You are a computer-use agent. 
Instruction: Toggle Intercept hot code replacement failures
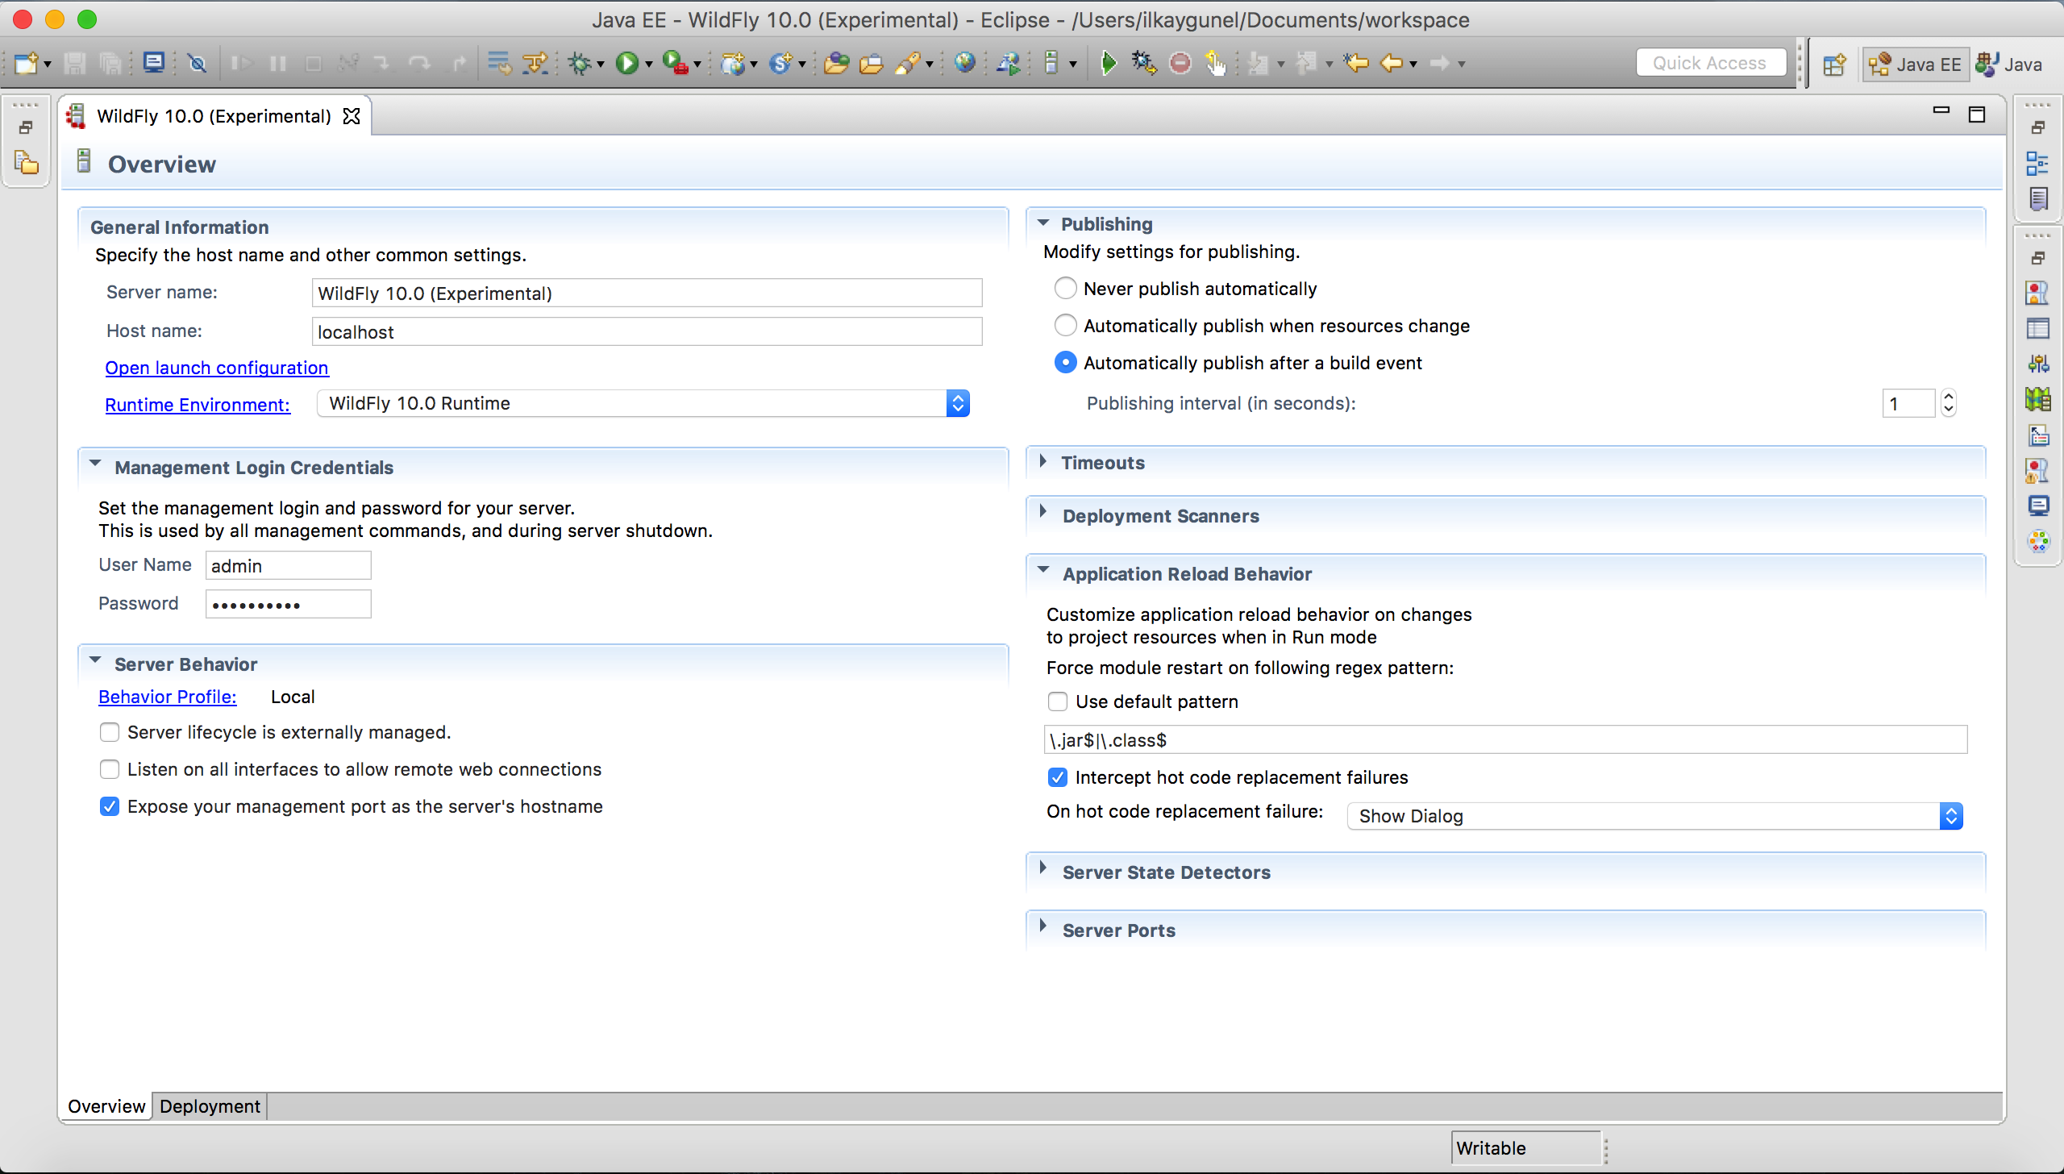[x=1058, y=777]
